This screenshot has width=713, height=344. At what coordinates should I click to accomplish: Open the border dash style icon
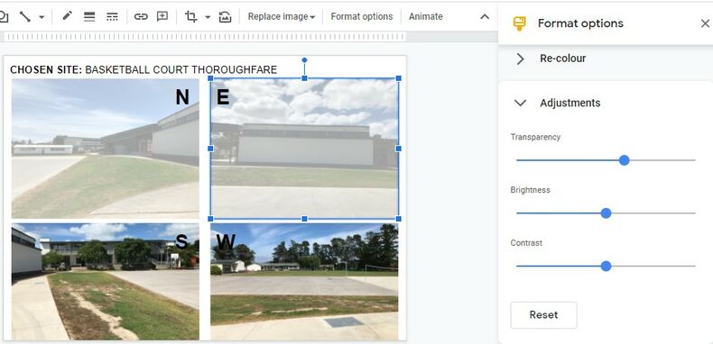pos(112,17)
